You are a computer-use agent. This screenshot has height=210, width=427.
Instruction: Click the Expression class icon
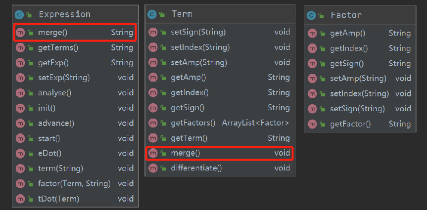tap(20, 14)
